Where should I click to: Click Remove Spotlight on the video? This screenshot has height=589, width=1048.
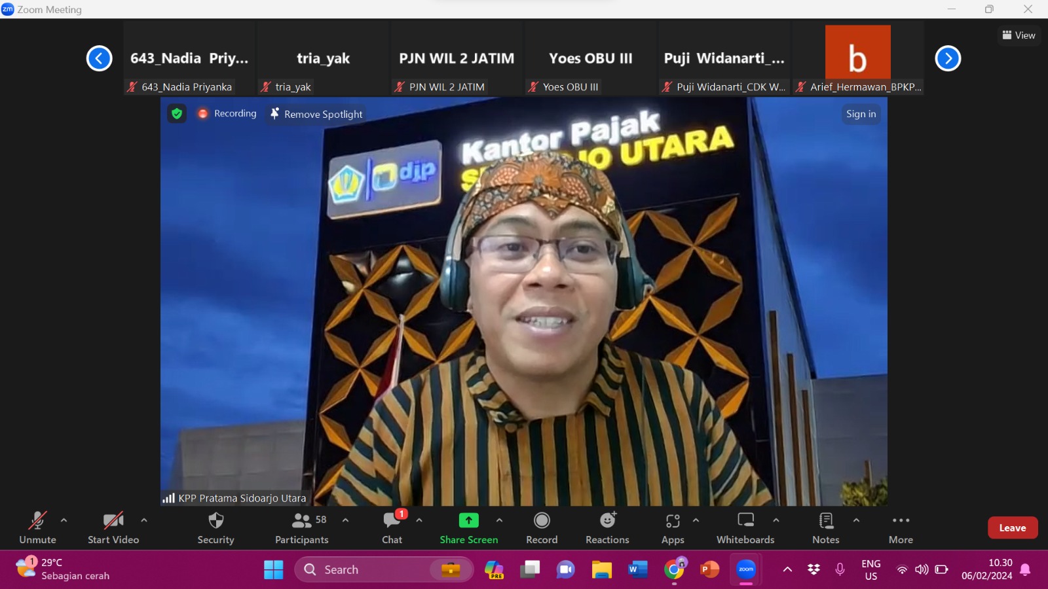coord(317,114)
